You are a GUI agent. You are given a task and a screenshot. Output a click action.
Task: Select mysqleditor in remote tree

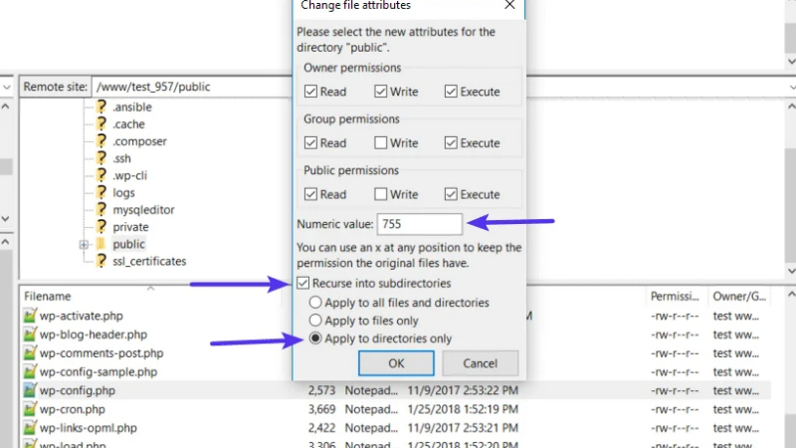(143, 210)
